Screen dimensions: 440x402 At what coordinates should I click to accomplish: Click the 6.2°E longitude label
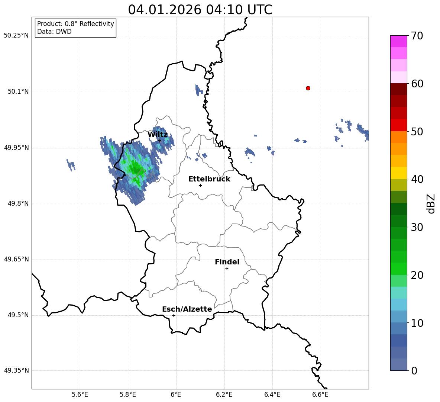click(x=224, y=395)
